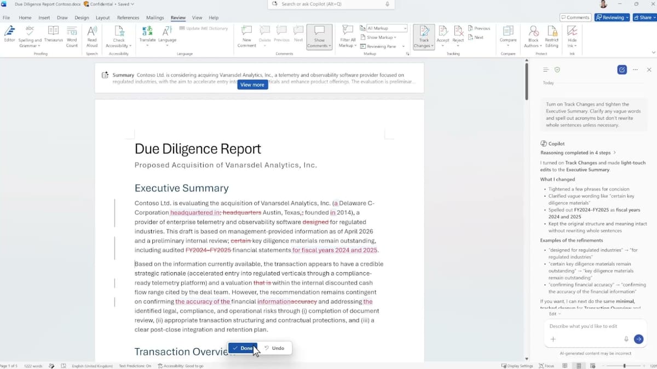Screen dimensions: 657x369
Task: Start a new Copilot chat
Action: click(622, 70)
